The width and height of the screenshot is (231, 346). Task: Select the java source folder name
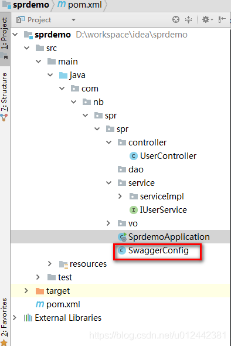click(77, 75)
